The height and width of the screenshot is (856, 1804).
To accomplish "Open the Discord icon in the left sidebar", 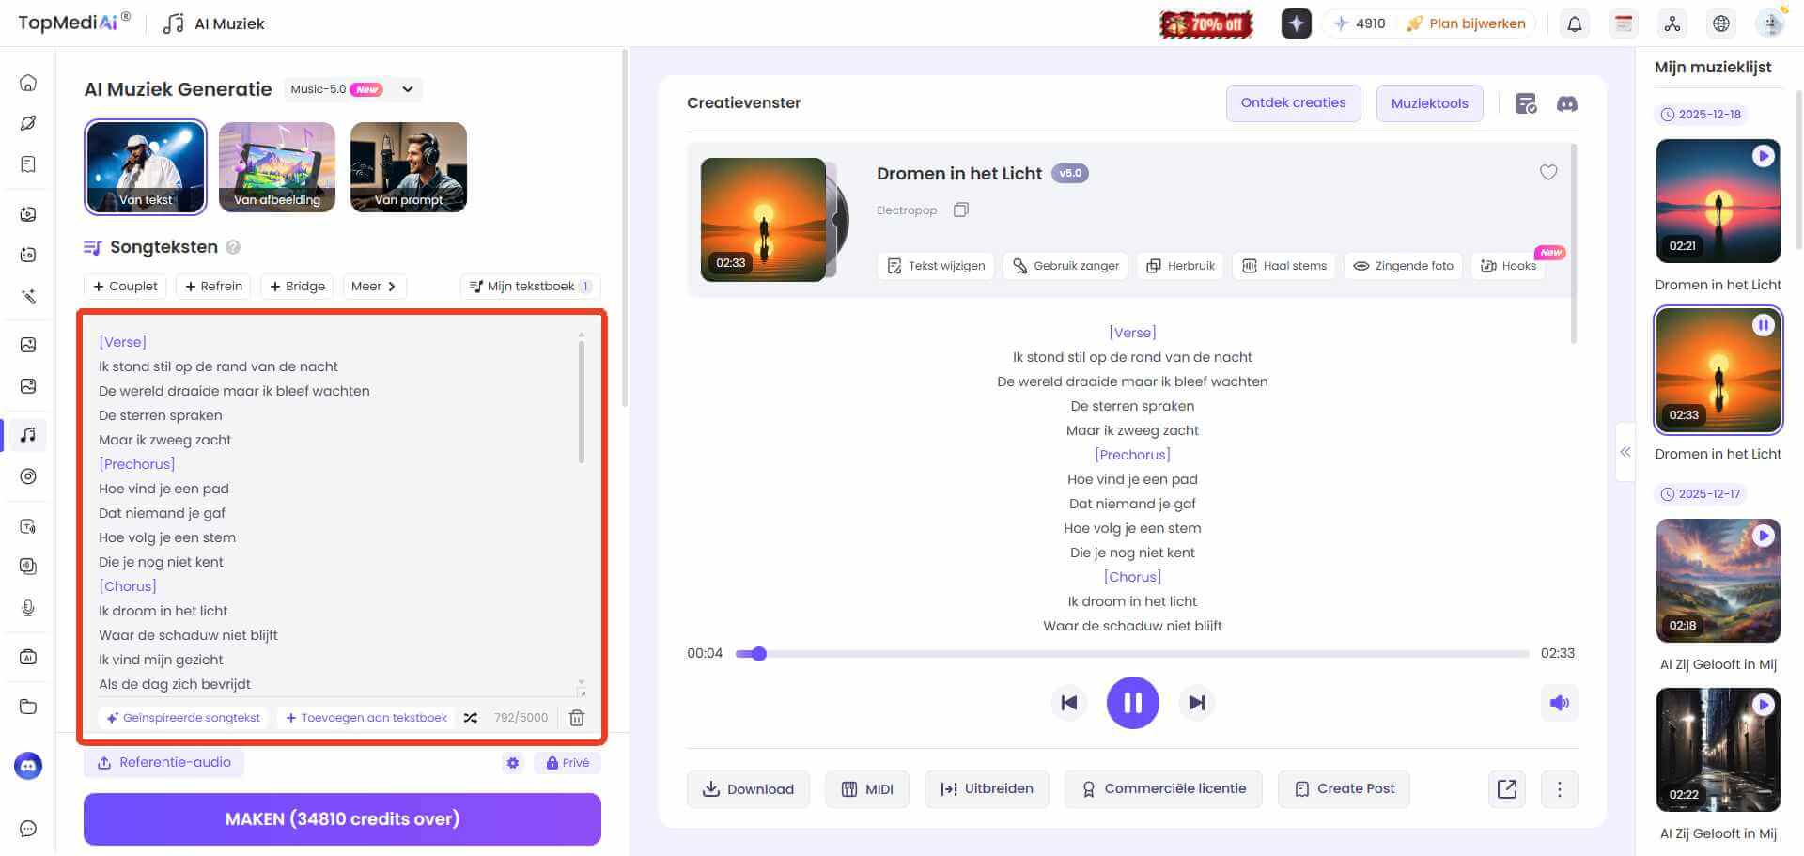I will [x=27, y=766].
